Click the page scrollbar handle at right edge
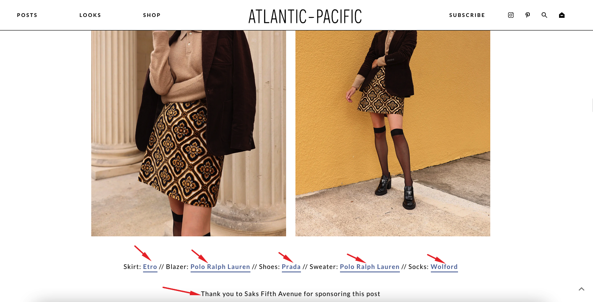Image resolution: width=593 pixels, height=302 pixels. (592, 105)
